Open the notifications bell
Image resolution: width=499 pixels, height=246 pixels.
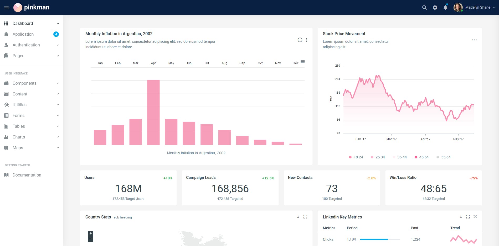445,7
